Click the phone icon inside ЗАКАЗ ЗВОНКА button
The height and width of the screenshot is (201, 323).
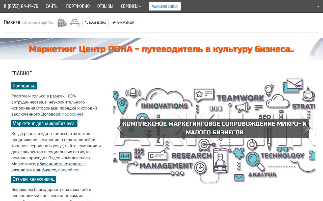[86, 22]
